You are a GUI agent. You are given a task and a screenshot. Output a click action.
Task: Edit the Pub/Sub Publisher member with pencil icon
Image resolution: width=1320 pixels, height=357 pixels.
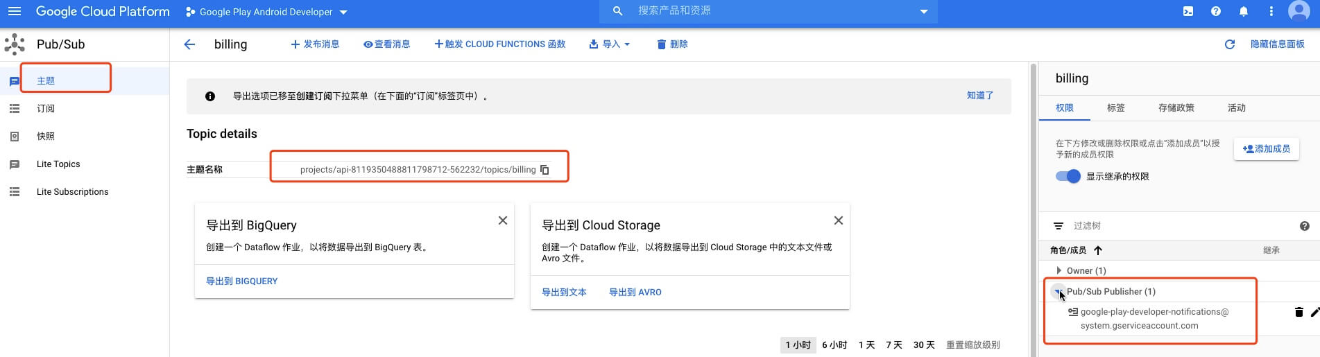tap(1314, 312)
